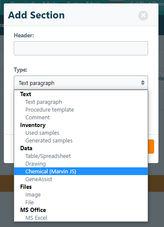Open the Type dropdown selector

pos(81,82)
